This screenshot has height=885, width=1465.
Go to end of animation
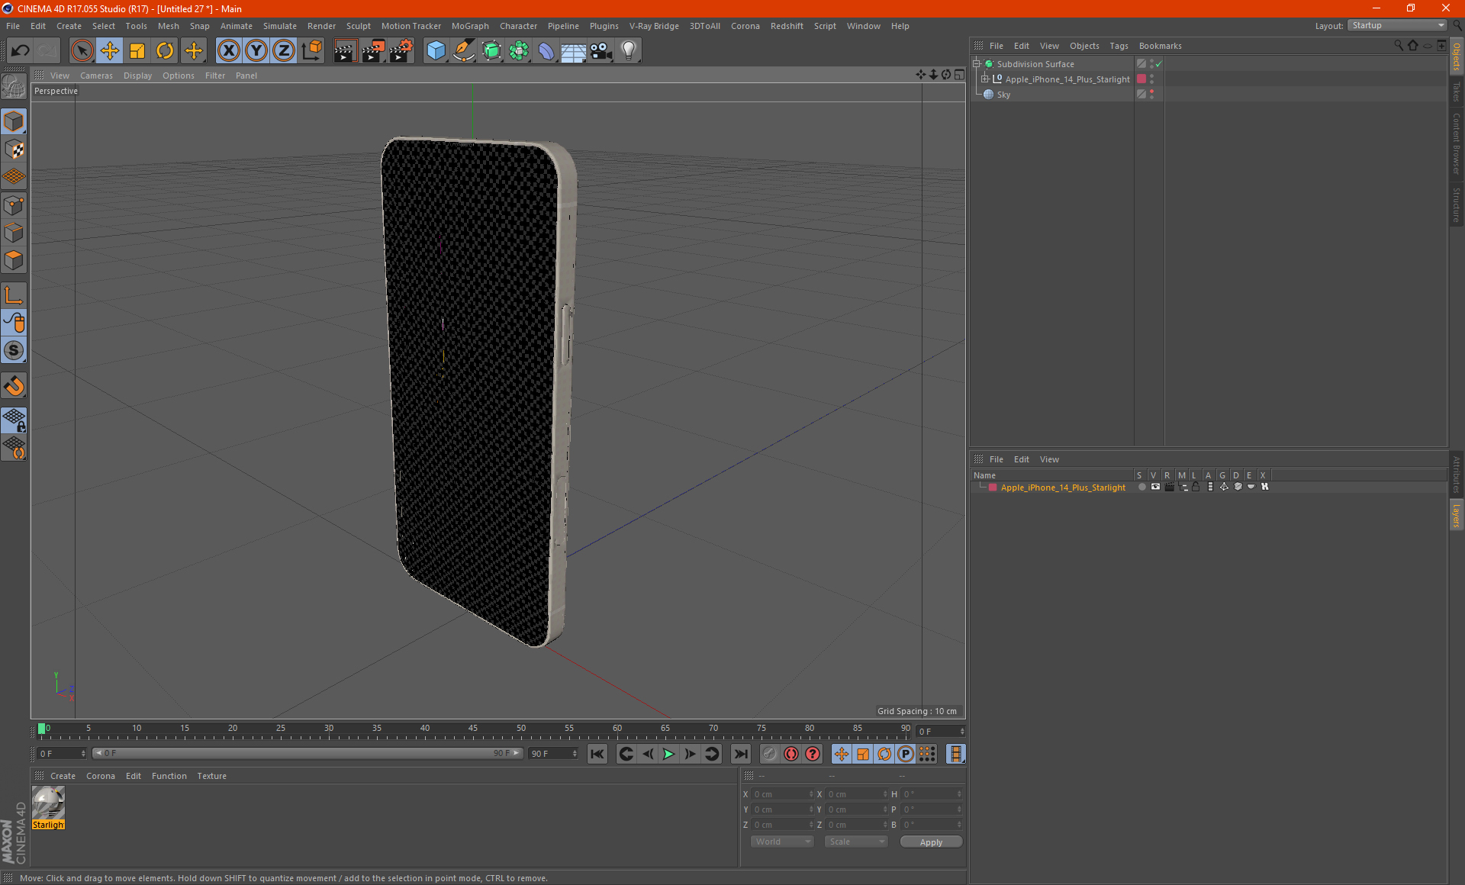(x=740, y=754)
